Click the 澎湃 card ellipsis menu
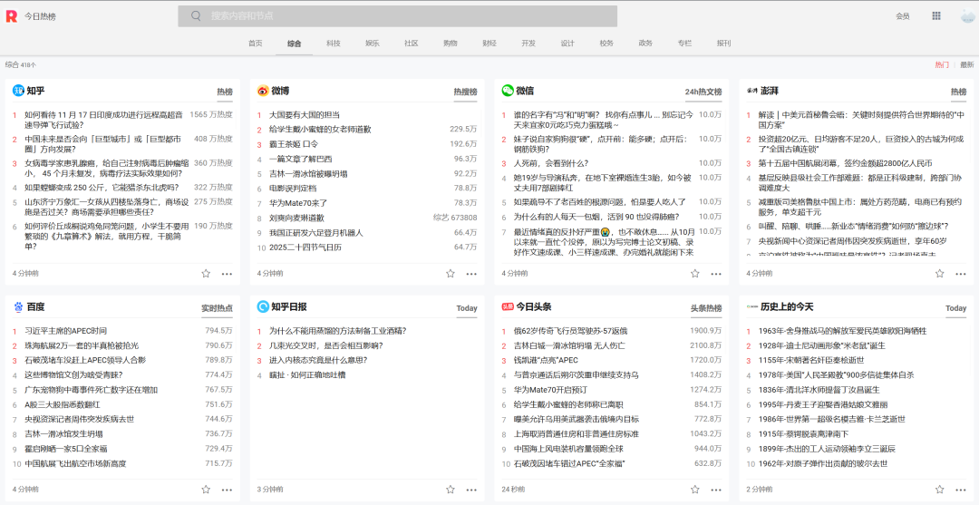Image resolution: width=979 pixels, height=505 pixels. pyautogui.click(x=962, y=273)
